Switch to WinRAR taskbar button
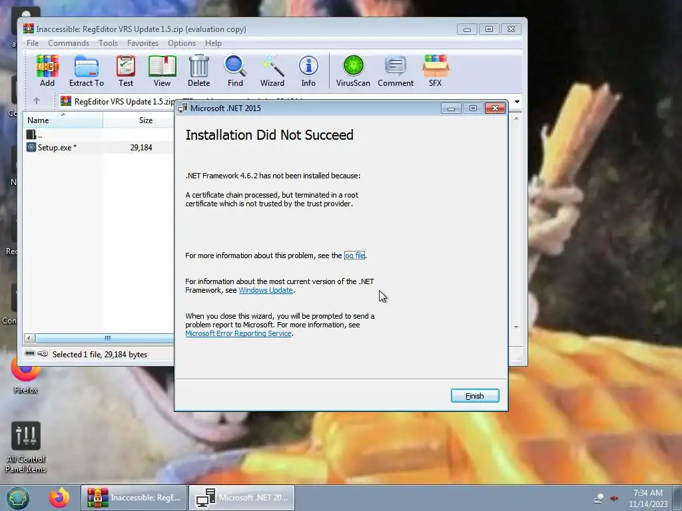The image size is (682, 511). tap(133, 498)
